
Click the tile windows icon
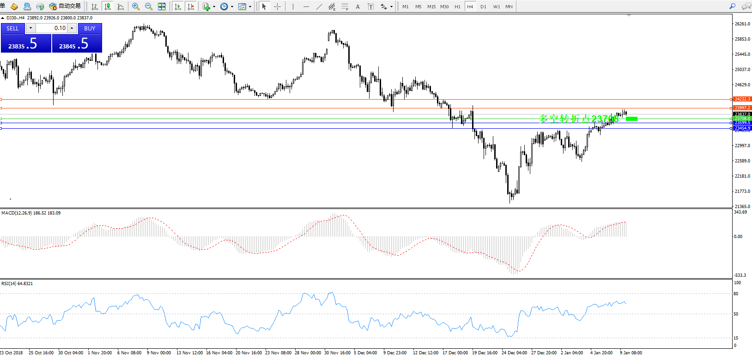[162, 6]
